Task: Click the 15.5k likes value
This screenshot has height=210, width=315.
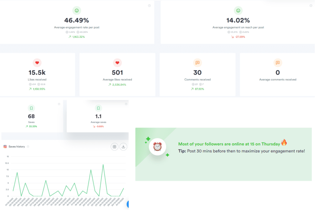Action: (37, 72)
